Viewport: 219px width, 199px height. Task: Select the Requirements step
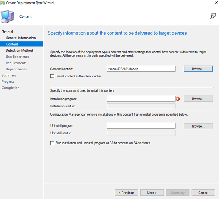click(16, 63)
